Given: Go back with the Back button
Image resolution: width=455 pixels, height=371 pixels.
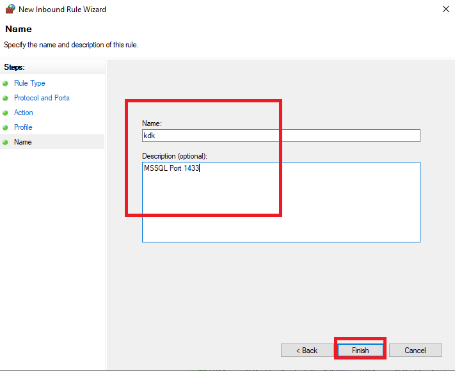Looking at the screenshot, I should (307, 350).
